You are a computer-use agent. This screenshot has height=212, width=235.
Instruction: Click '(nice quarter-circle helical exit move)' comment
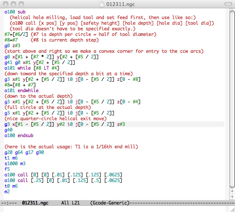pos(55,119)
